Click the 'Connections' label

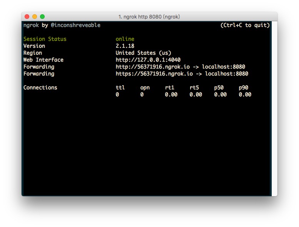click(40, 87)
